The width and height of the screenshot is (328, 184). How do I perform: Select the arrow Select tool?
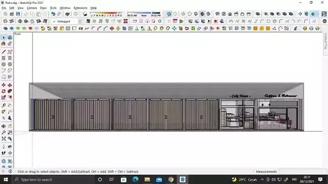tap(3, 37)
